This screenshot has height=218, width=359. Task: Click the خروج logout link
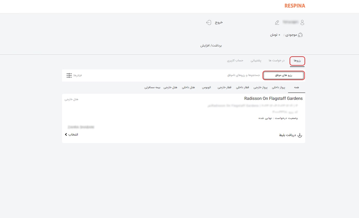pyautogui.click(x=219, y=22)
